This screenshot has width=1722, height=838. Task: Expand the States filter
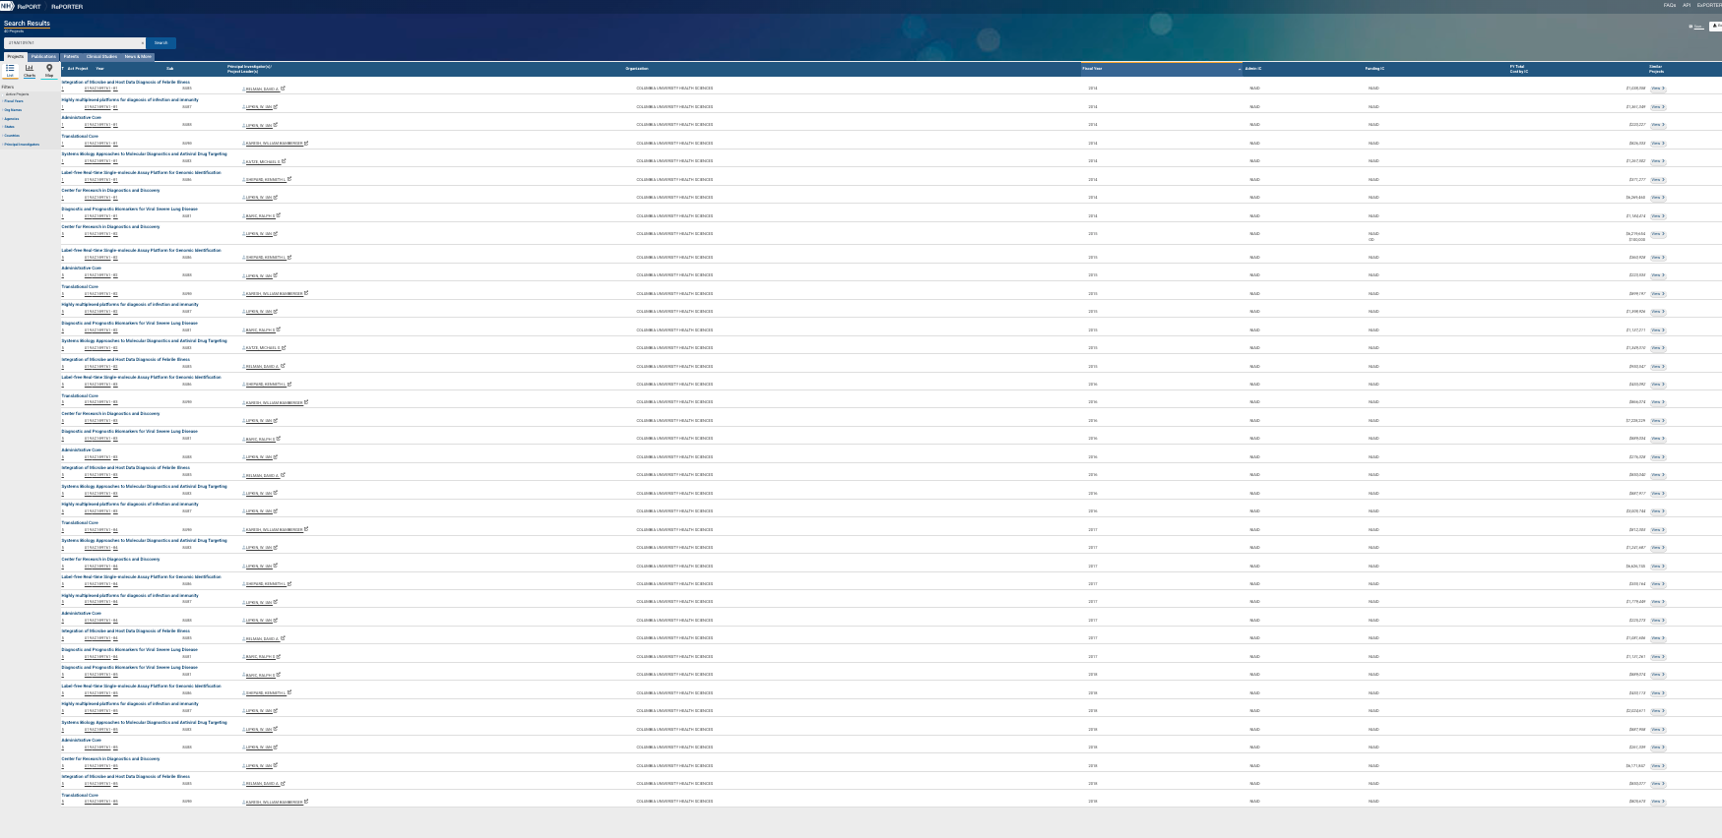click(9, 127)
